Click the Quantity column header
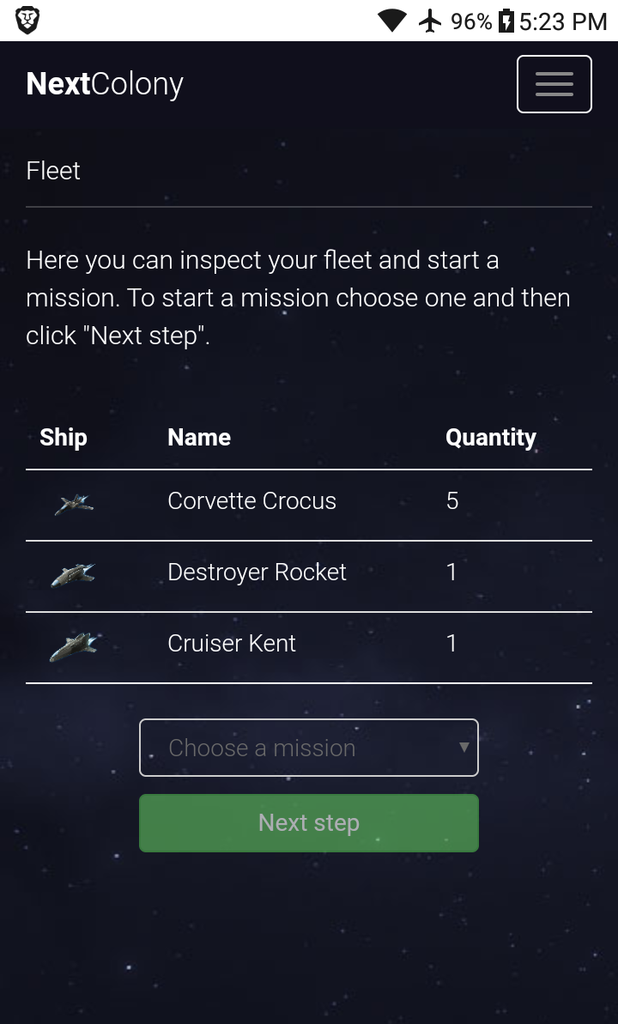618x1024 pixels. tap(490, 438)
